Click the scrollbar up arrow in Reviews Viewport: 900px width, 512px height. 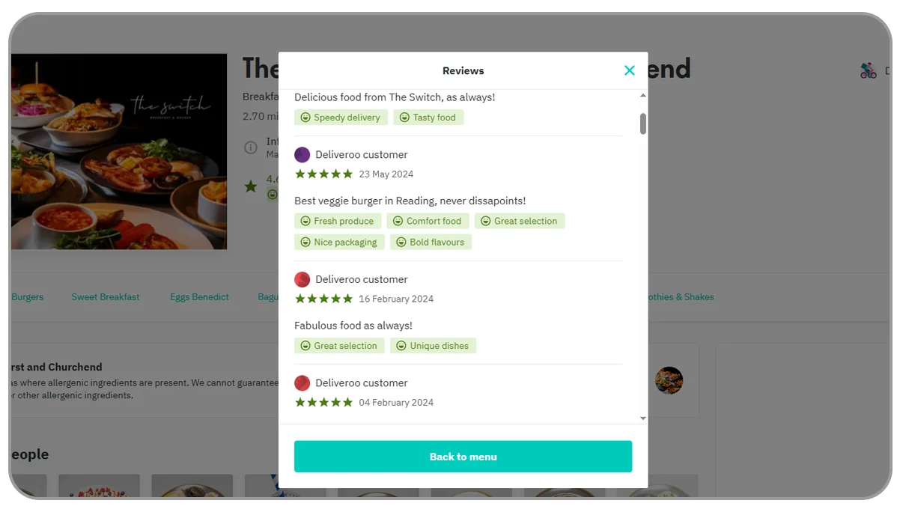coord(642,95)
